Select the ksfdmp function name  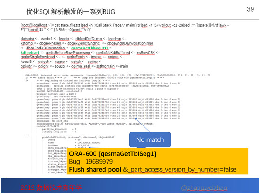coord(27,43)
